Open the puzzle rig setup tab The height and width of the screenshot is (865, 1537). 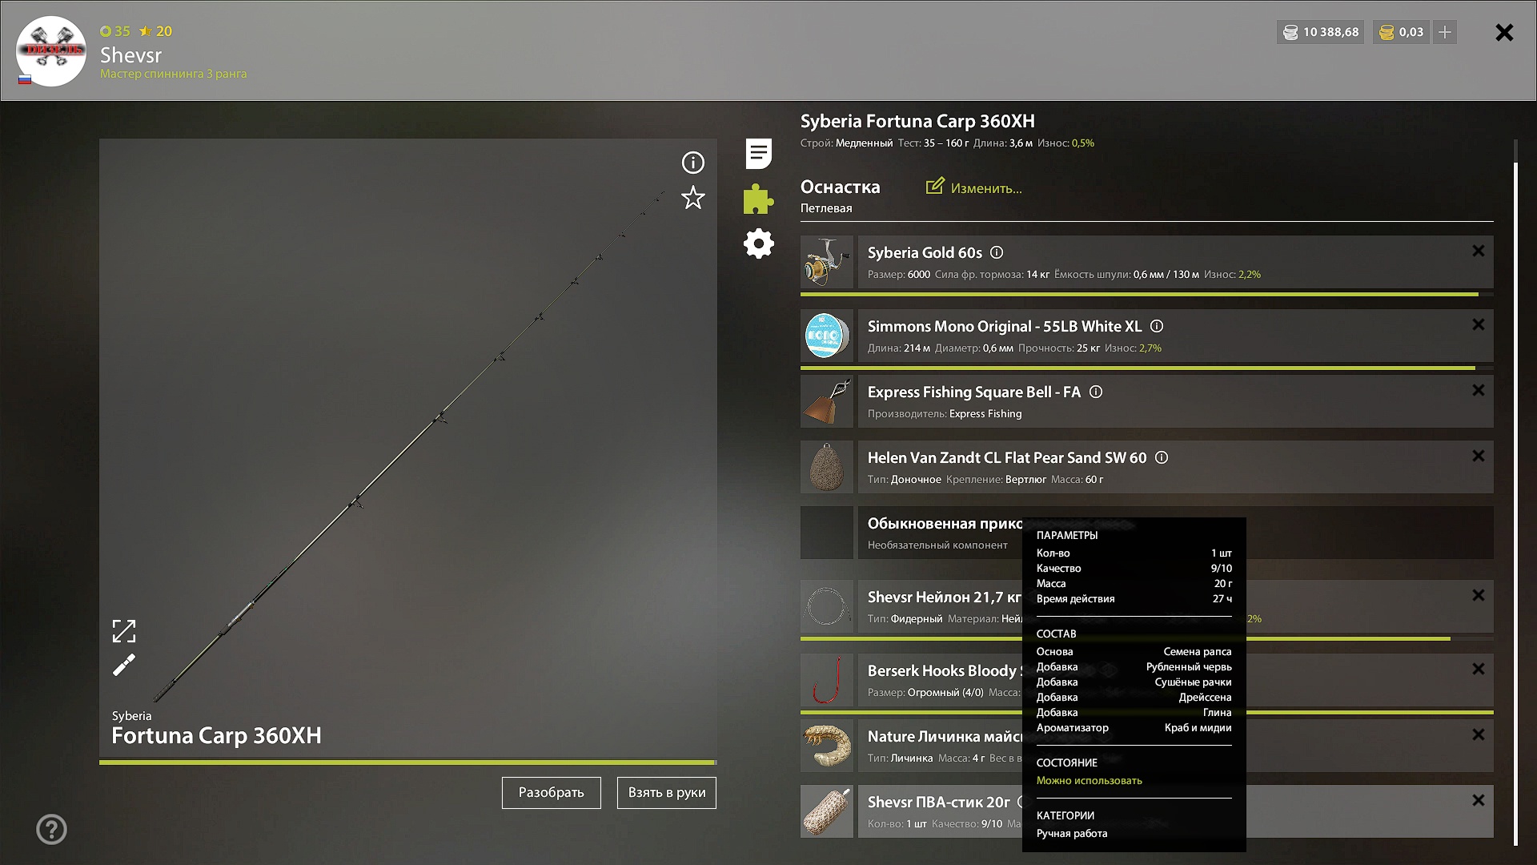tap(758, 199)
